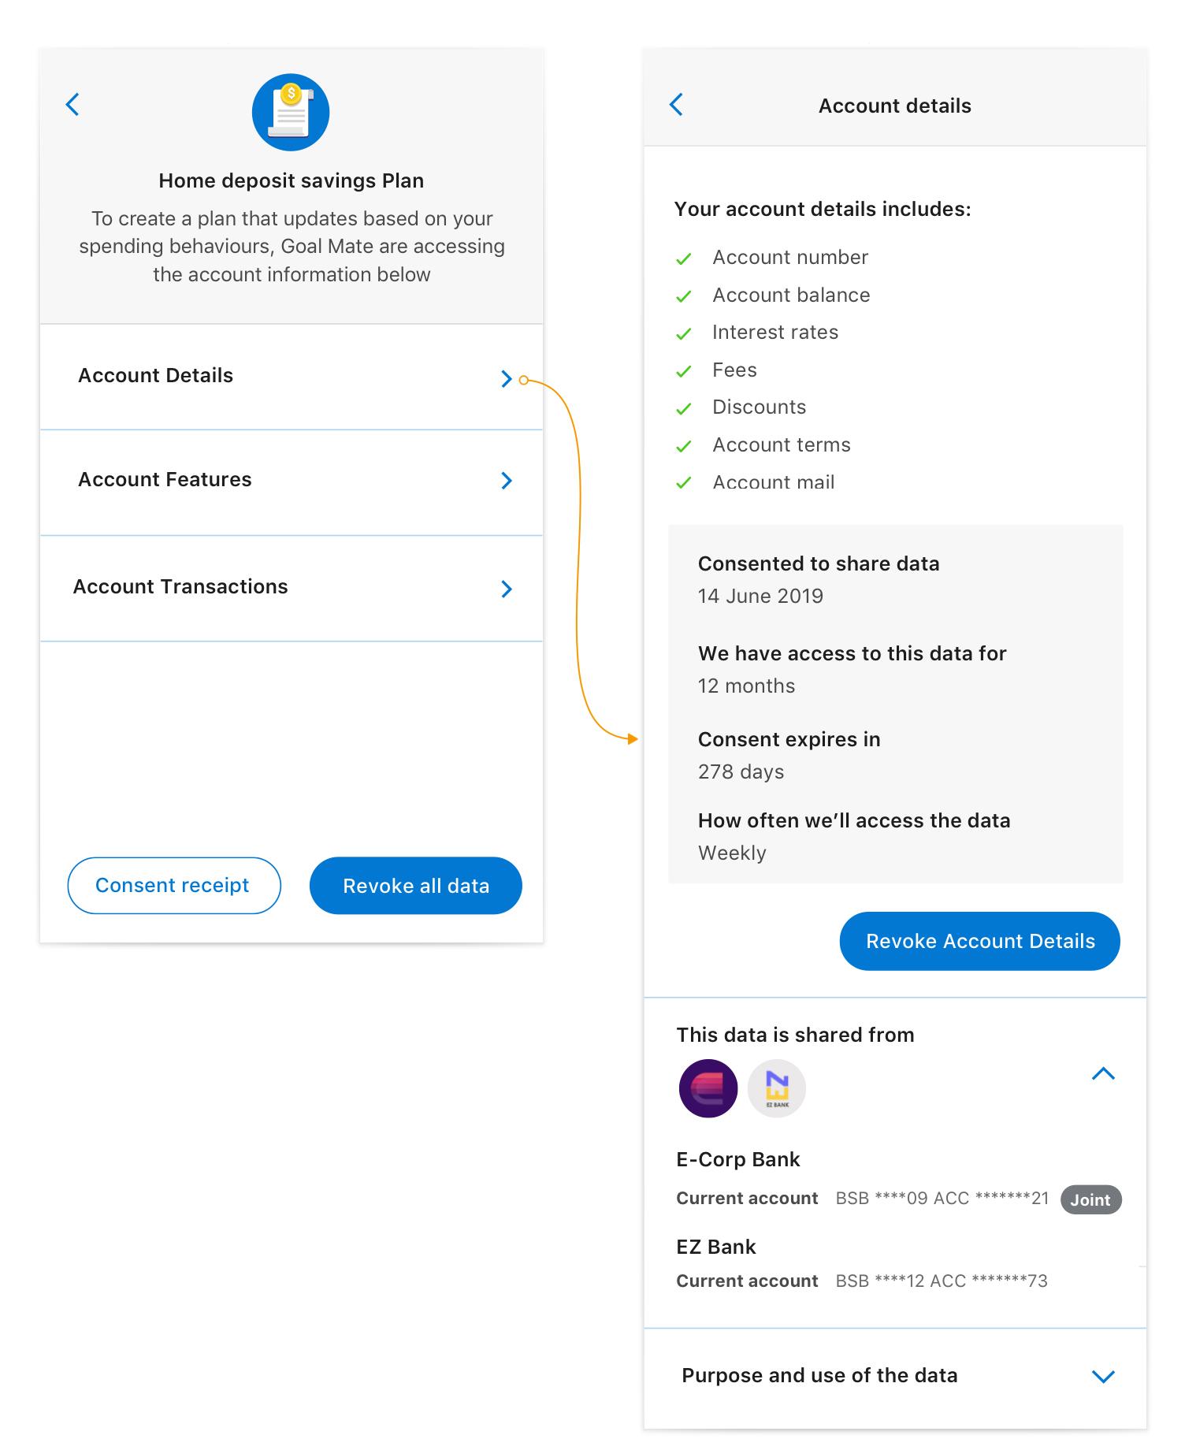Select the E-Corp Bank current account entry
Screen dimensions: 1185x1450
click(862, 1199)
